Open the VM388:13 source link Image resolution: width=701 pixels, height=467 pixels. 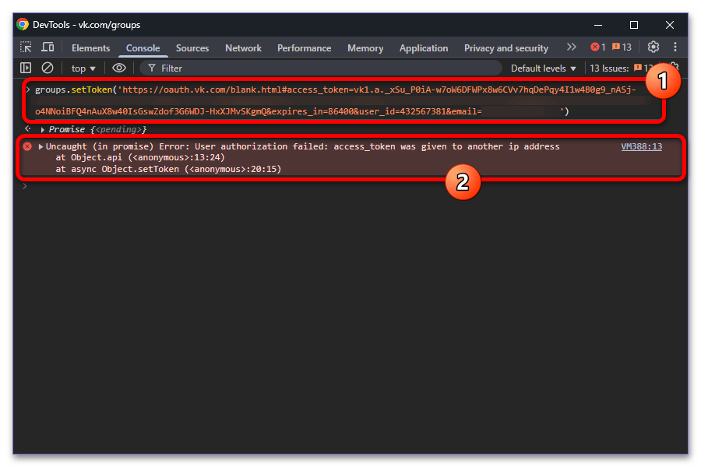(x=641, y=146)
